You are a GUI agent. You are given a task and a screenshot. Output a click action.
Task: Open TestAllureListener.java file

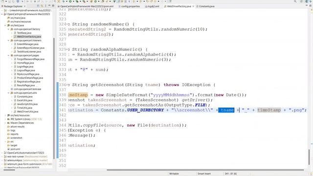point(27,52)
